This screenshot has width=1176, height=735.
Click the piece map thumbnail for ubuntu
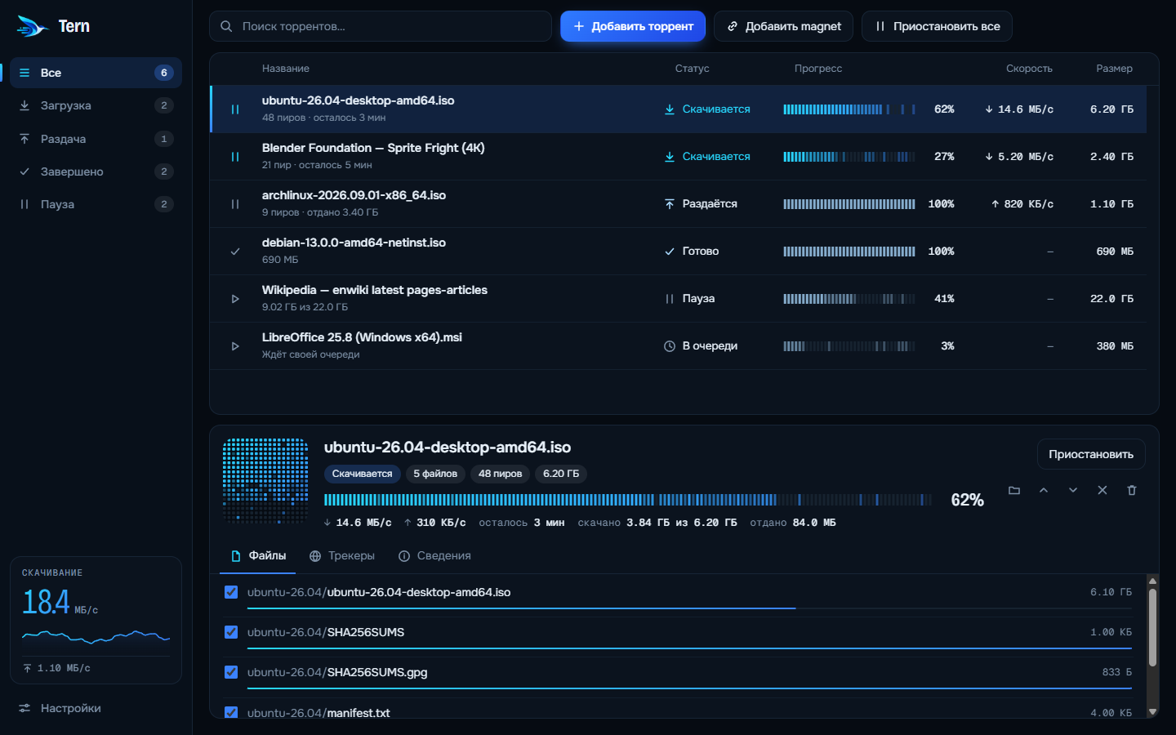[265, 481]
